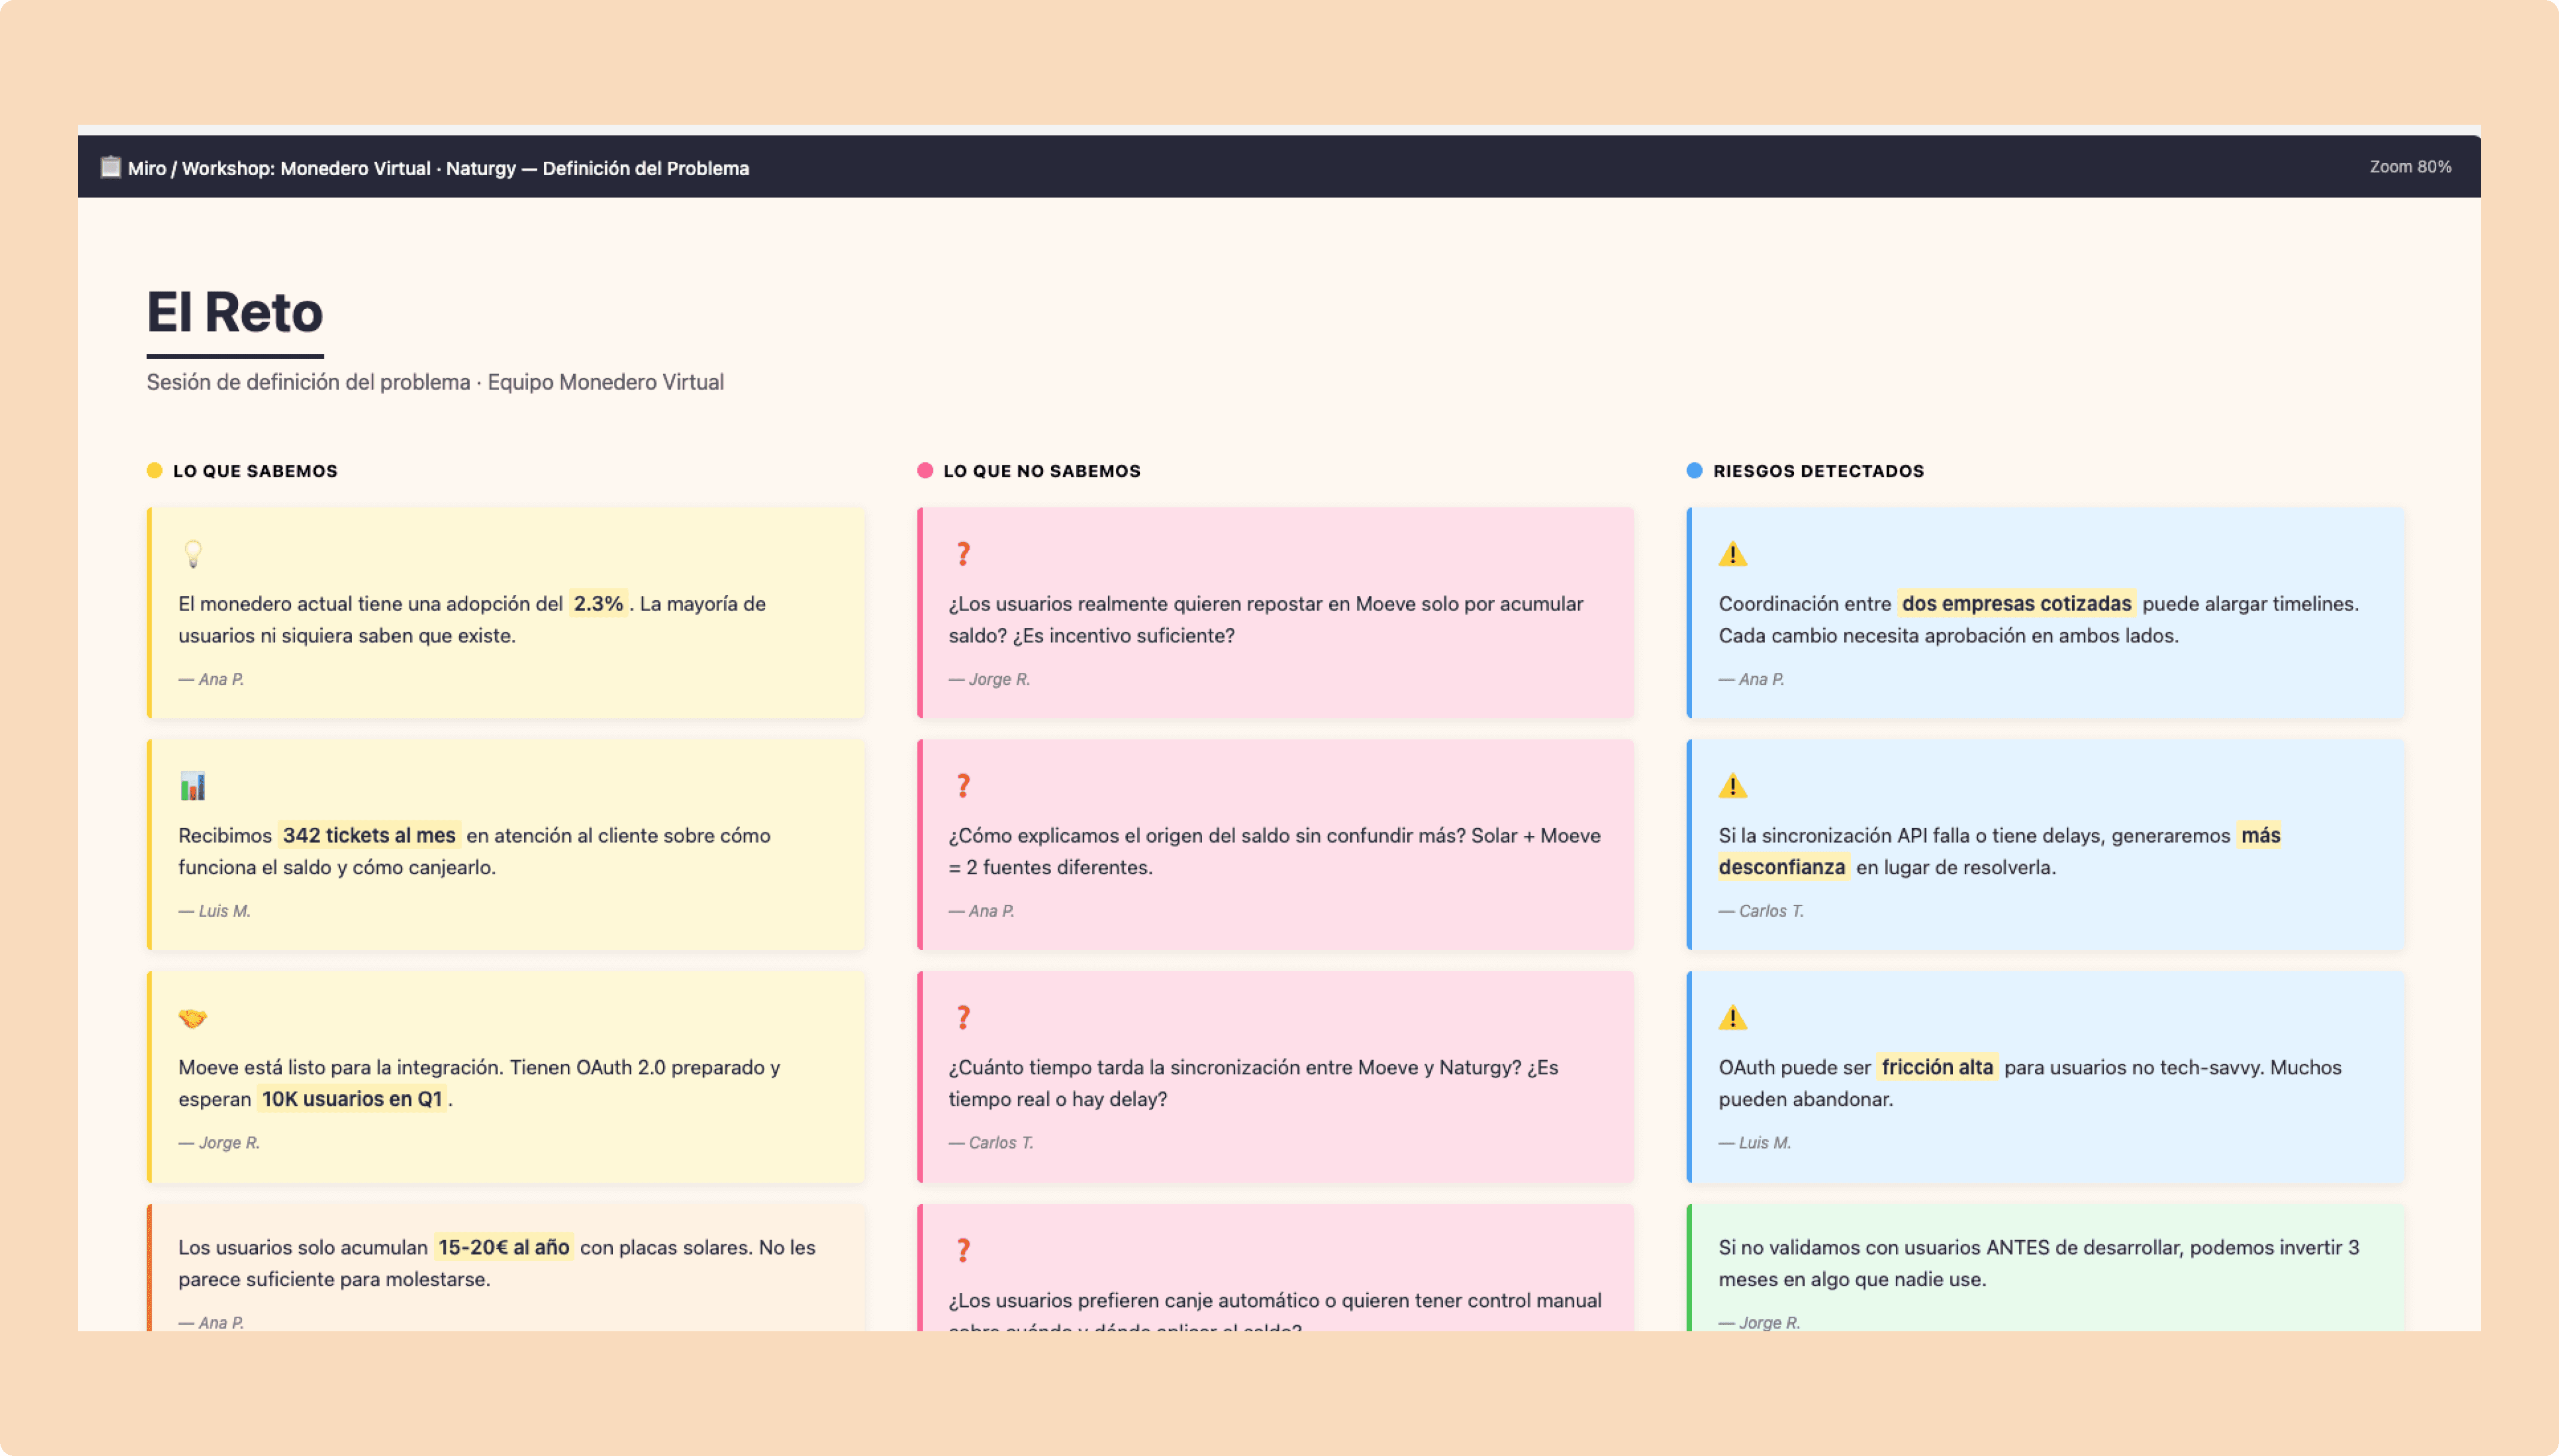Click the Miro board clipboard icon
Viewport: 2559px width, 1456px height.
click(x=110, y=167)
